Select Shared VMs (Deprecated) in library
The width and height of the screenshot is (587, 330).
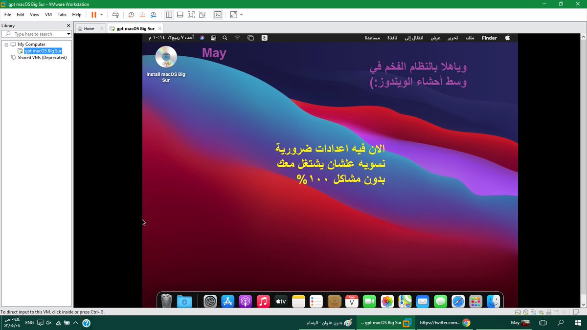(42, 58)
